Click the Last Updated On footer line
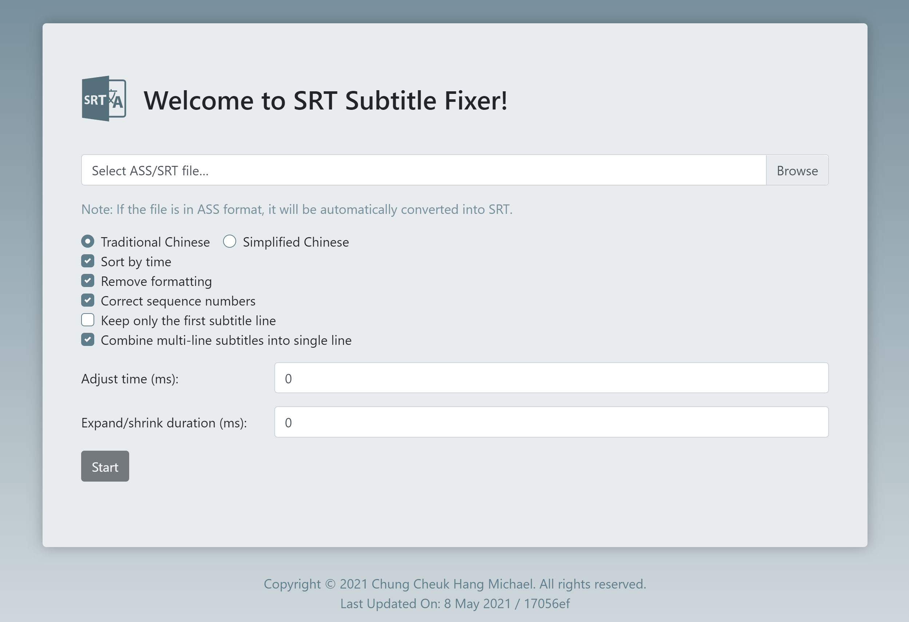Viewport: 909px width, 622px height. [455, 603]
